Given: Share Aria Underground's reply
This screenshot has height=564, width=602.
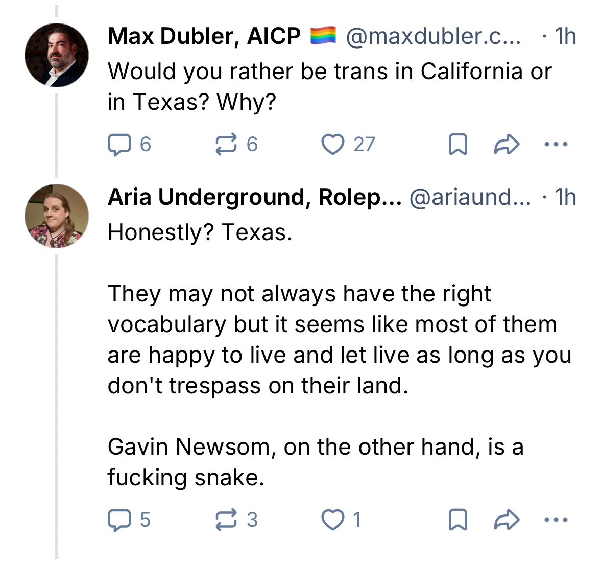Looking at the screenshot, I should pos(507,520).
